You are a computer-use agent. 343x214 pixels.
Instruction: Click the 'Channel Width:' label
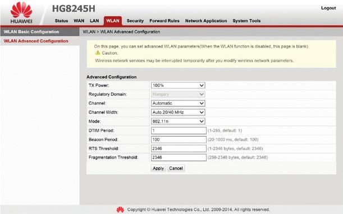pos(103,112)
